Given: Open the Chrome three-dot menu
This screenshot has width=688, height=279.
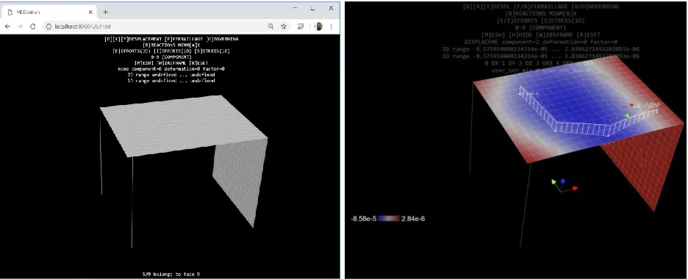Looking at the screenshot, I should (x=331, y=26).
